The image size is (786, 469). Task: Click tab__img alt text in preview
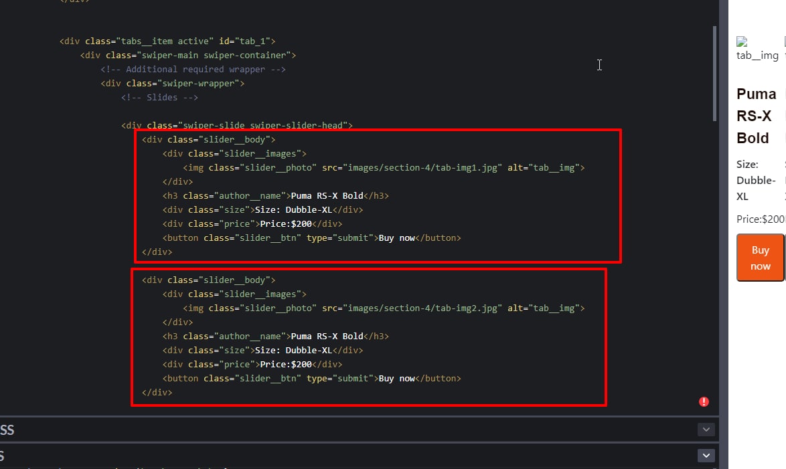(757, 55)
